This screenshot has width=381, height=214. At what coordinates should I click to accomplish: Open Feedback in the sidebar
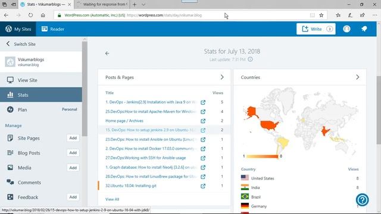click(28, 197)
